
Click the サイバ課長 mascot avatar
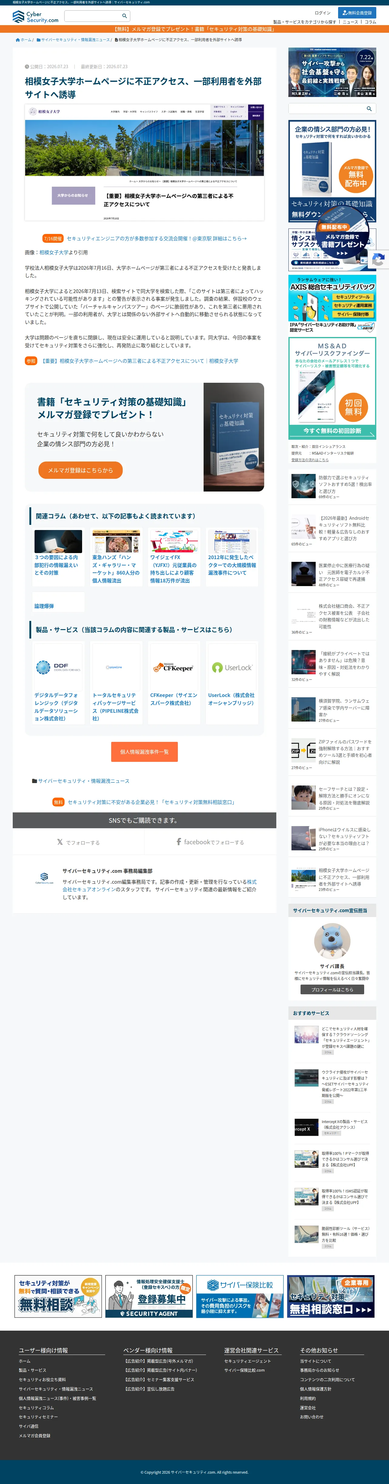coord(332,941)
